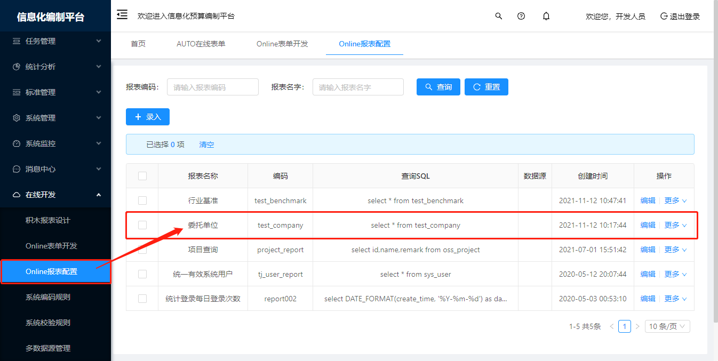Expand the 系统管理 menu chevron
The height and width of the screenshot is (361, 718).
pos(99,118)
